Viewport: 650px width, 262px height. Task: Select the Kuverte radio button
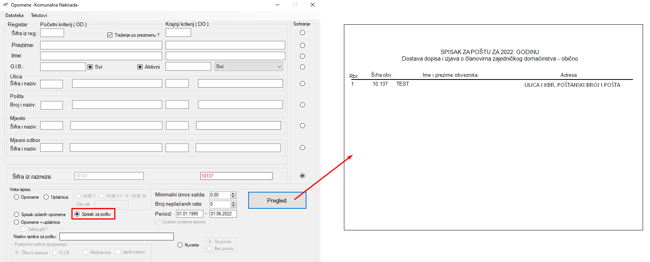[x=180, y=245]
